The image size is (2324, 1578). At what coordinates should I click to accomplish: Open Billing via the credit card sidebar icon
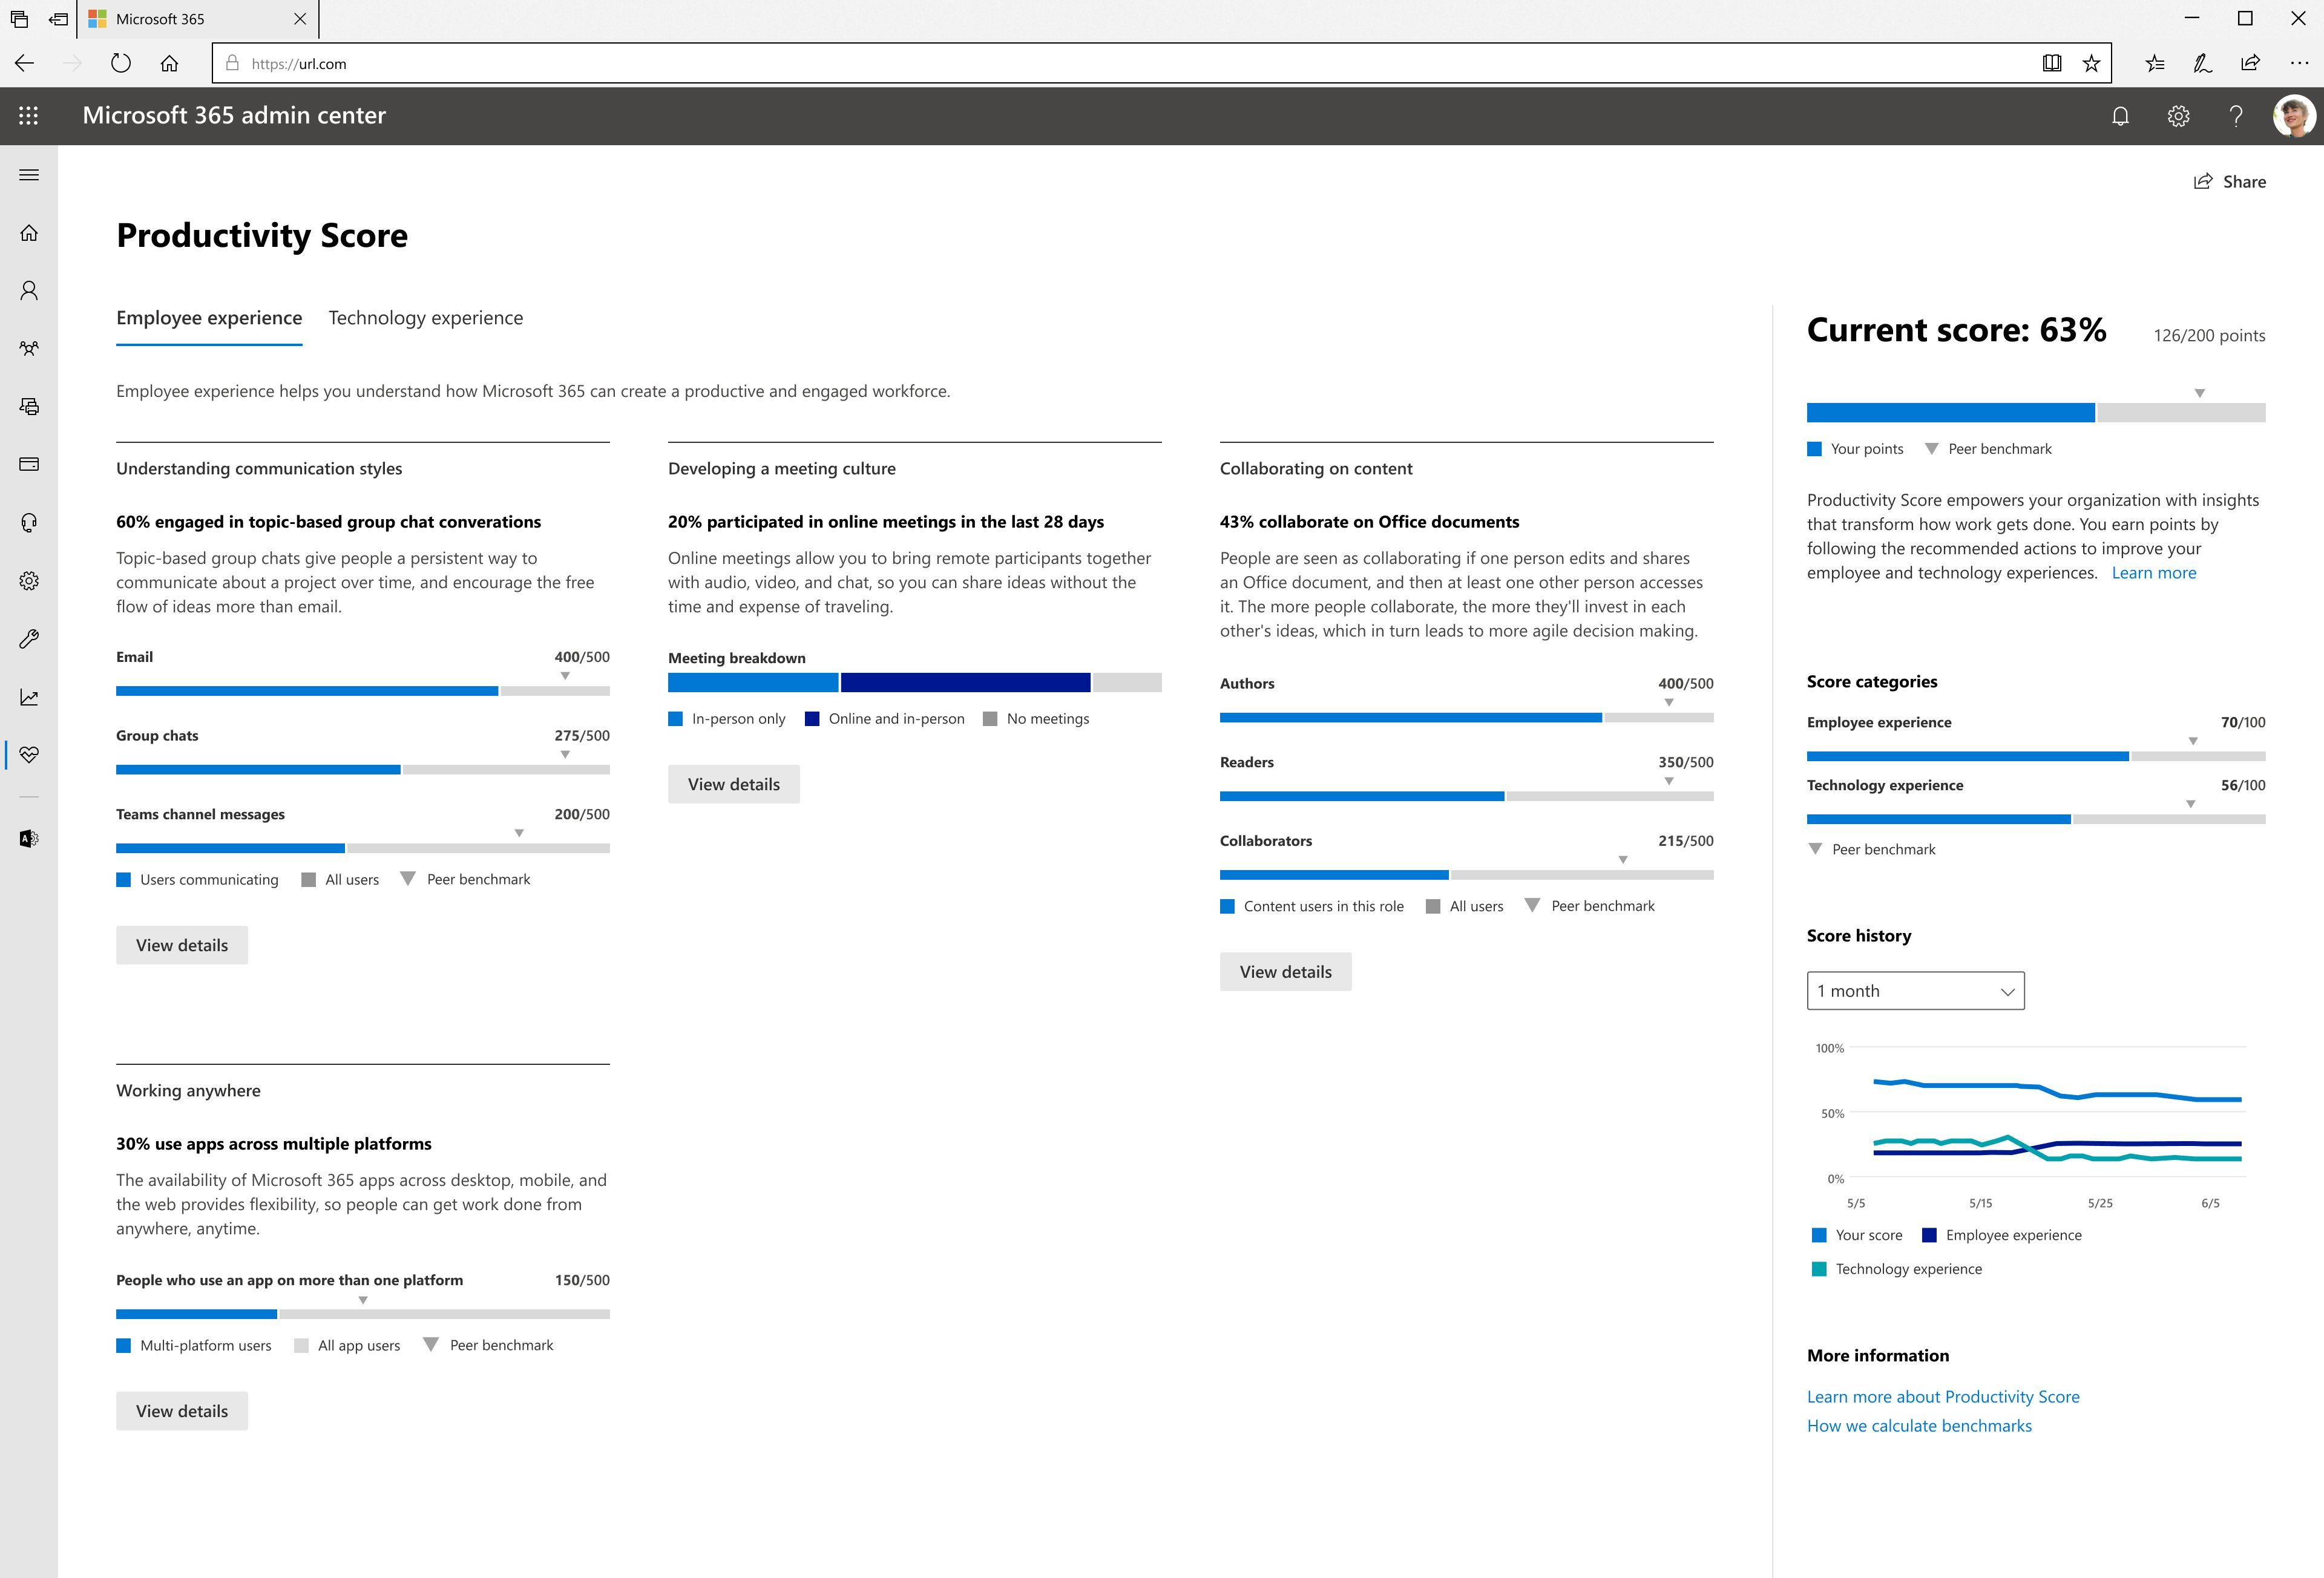[x=29, y=464]
